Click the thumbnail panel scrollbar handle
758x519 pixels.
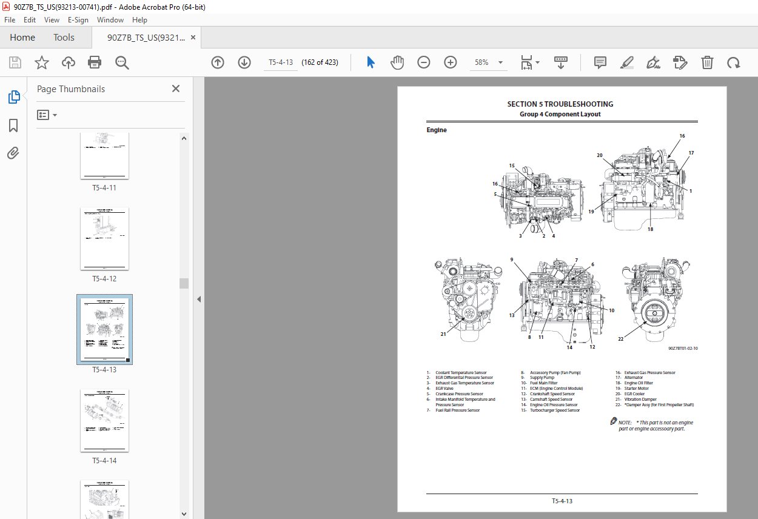click(184, 283)
